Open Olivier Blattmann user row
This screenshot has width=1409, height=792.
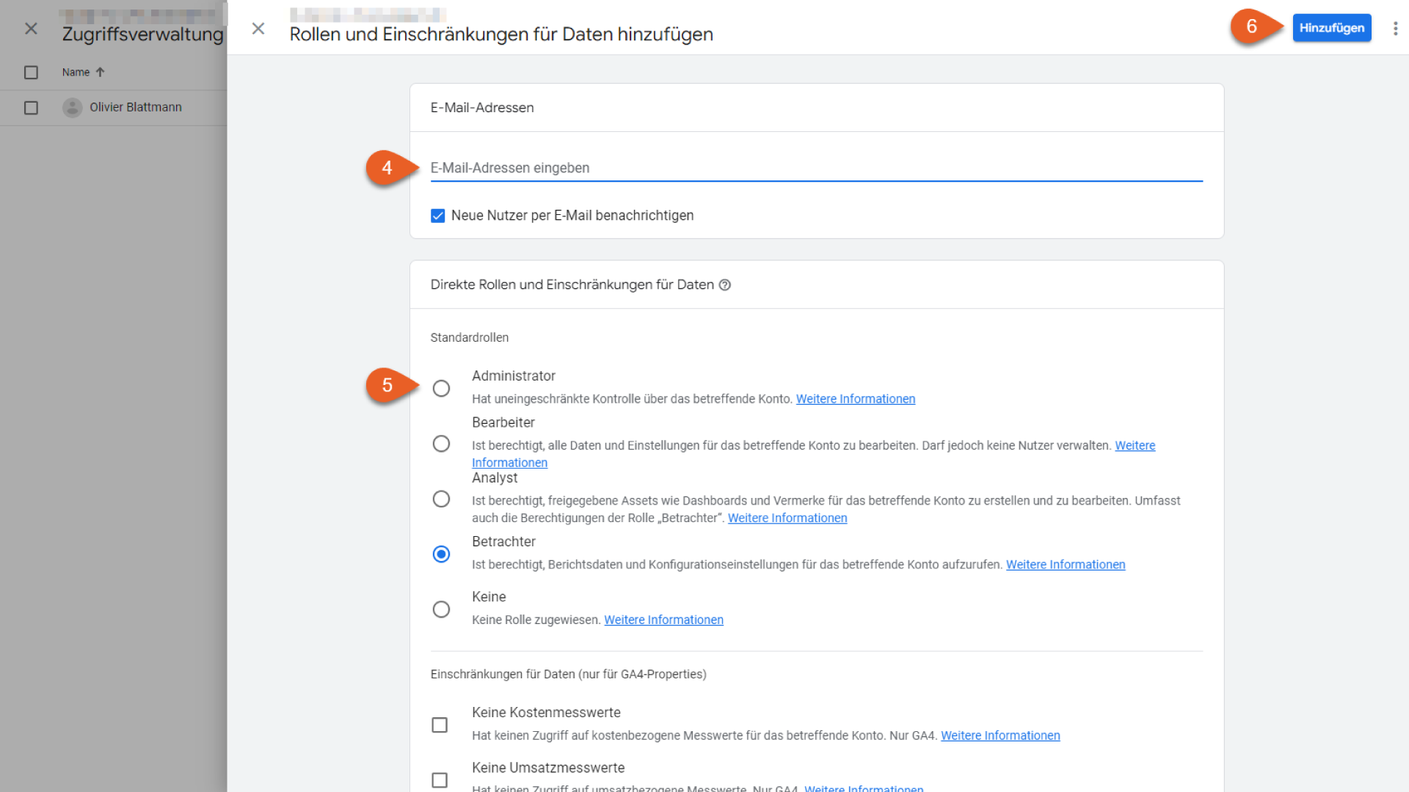(114, 108)
